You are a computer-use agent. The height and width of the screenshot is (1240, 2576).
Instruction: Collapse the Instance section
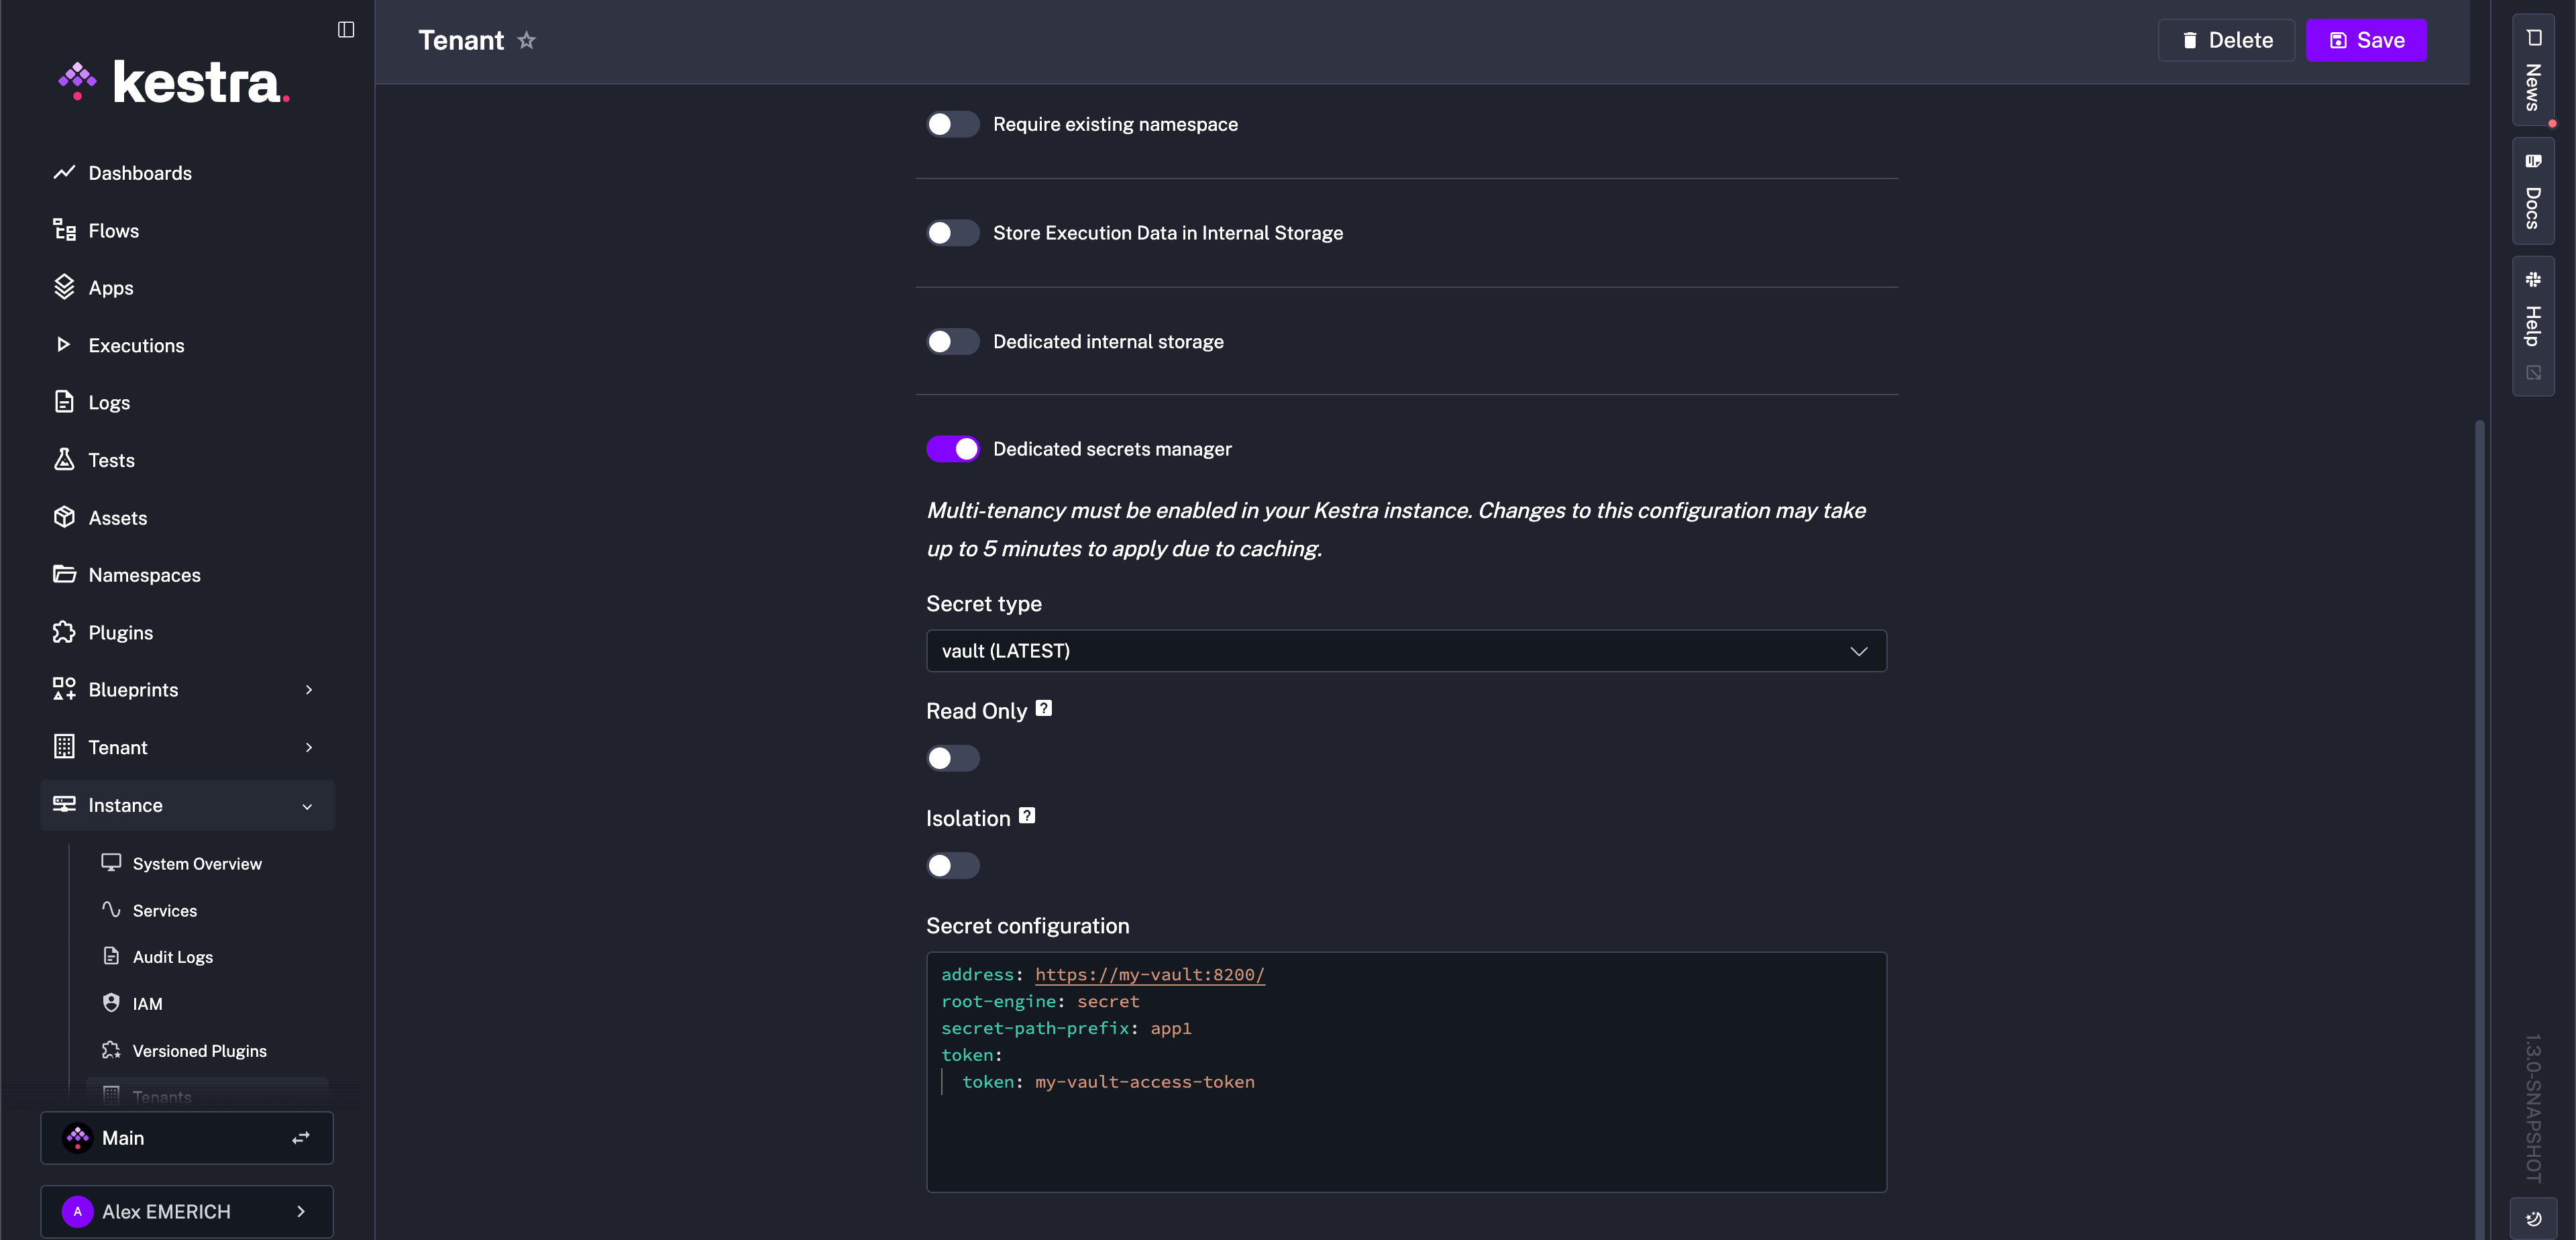coord(306,805)
